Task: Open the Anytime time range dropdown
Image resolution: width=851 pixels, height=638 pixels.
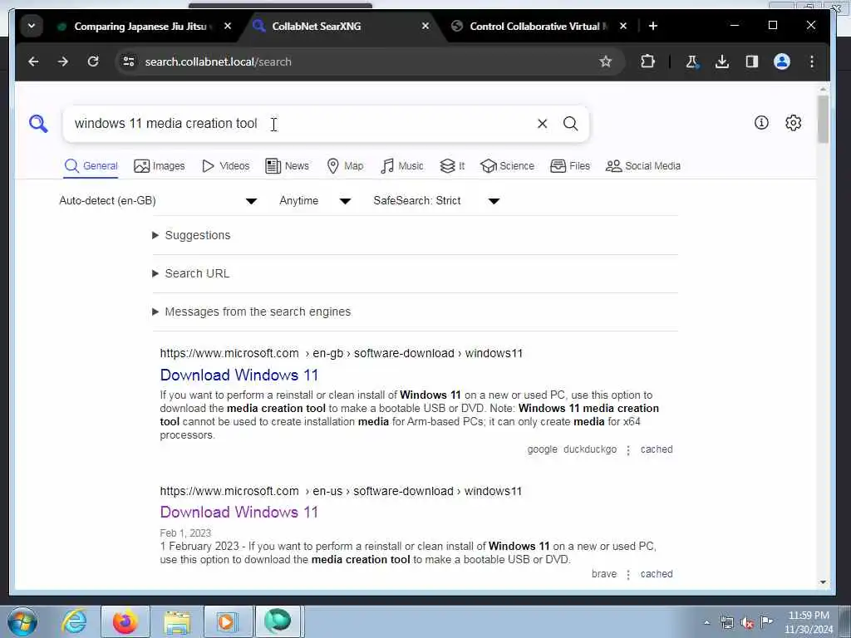Action: (315, 201)
